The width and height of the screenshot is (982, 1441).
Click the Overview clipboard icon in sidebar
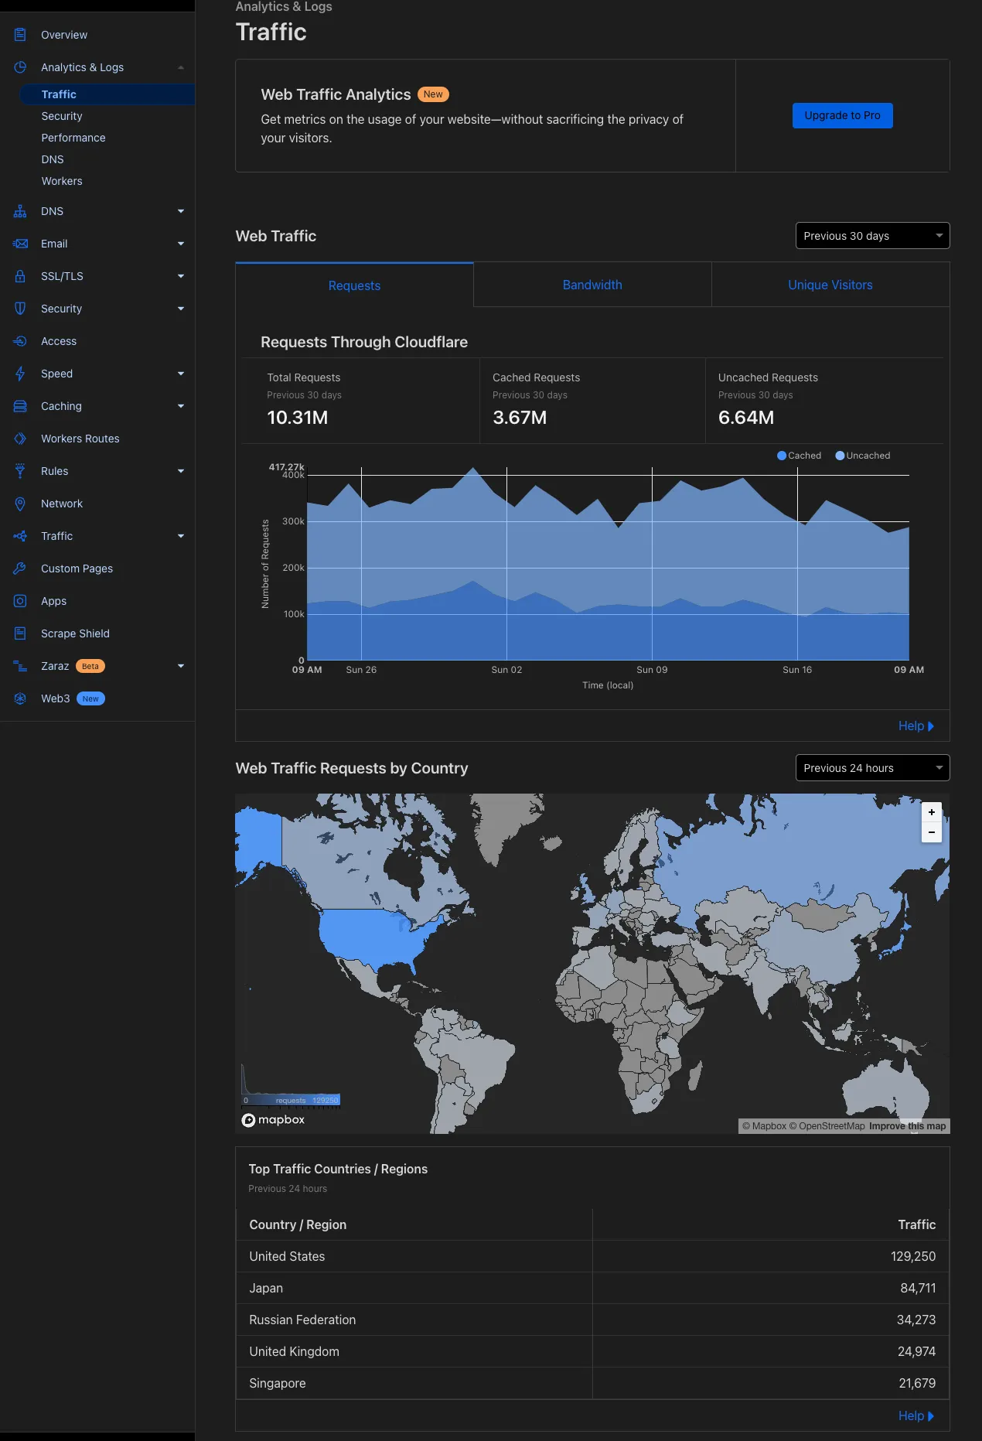tap(20, 35)
